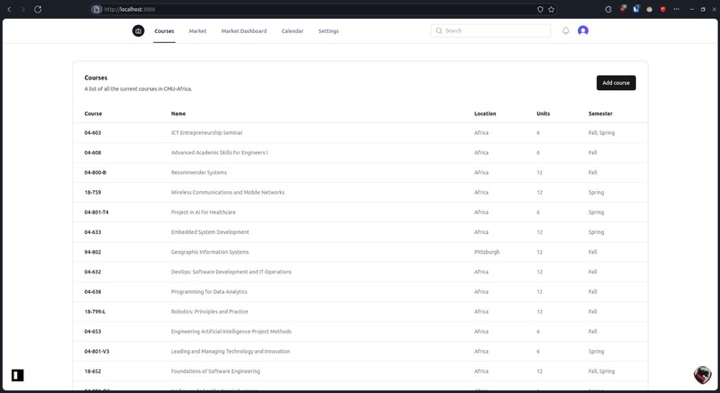Focus the Search input field

(x=490, y=30)
